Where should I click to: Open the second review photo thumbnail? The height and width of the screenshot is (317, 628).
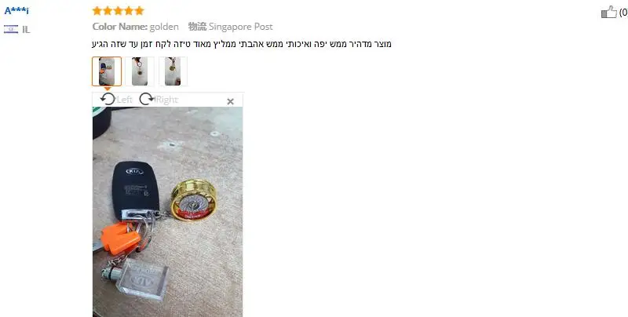(x=140, y=71)
